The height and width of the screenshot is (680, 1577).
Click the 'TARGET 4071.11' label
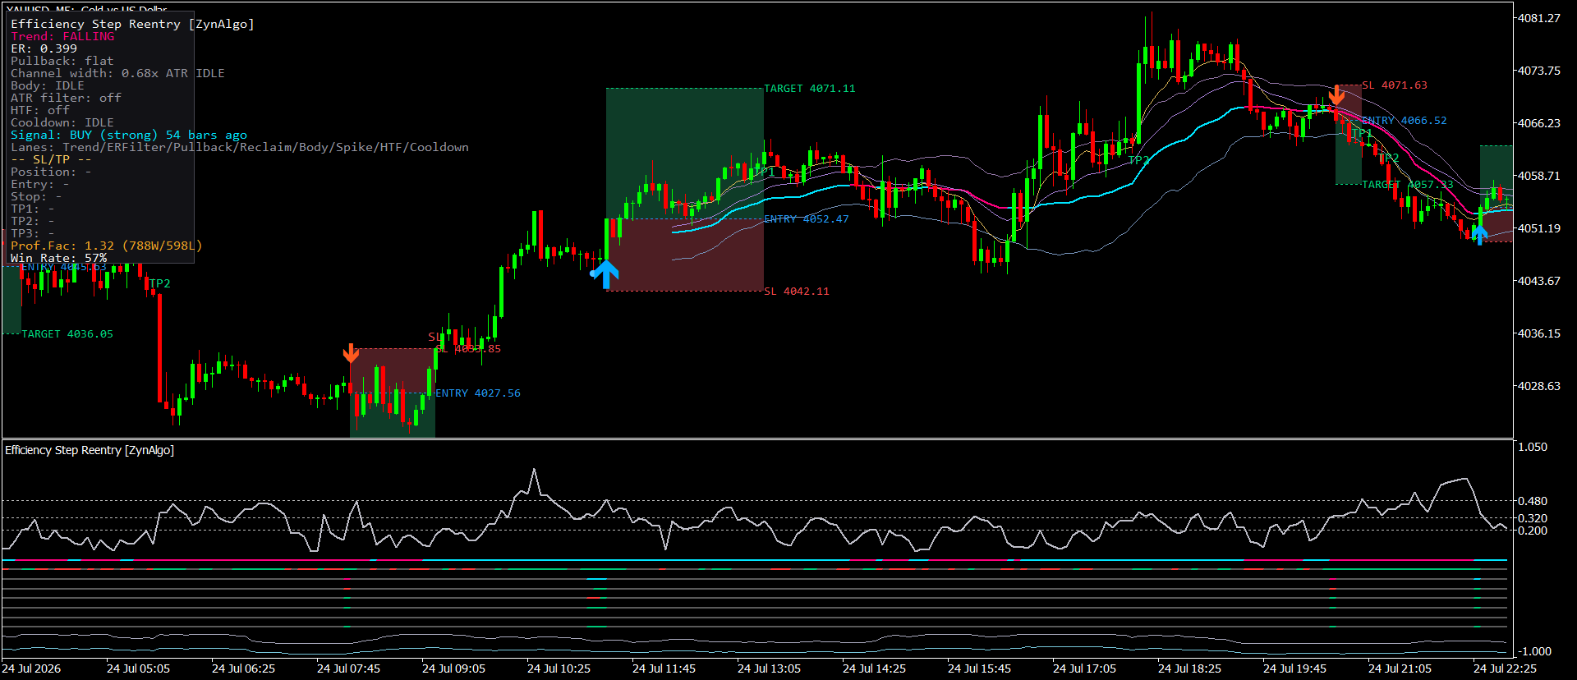[810, 89]
